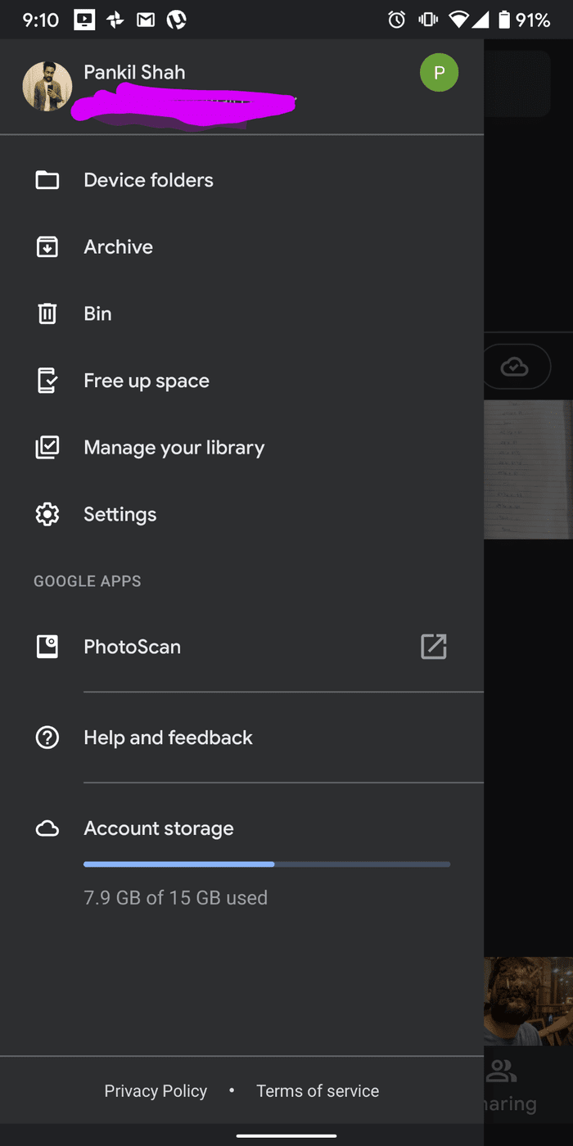Image resolution: width=573 pixels, height=1146 pixels.
Task: Tap the Pankil Shah account name
Action: pyautogui.click(x=134, y=73)
